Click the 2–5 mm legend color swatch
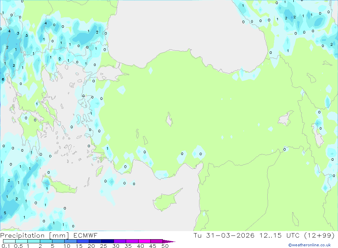Viewport: 338px width, 248px height. (46, 241)
